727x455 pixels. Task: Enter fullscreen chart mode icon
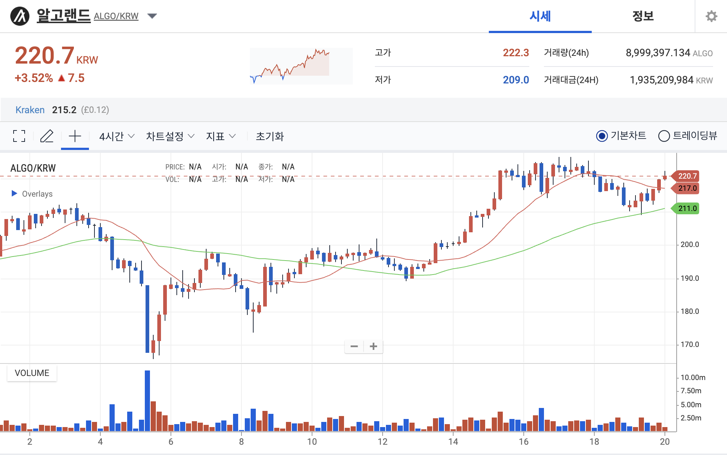pyautogui.click(x=19, y=136)
